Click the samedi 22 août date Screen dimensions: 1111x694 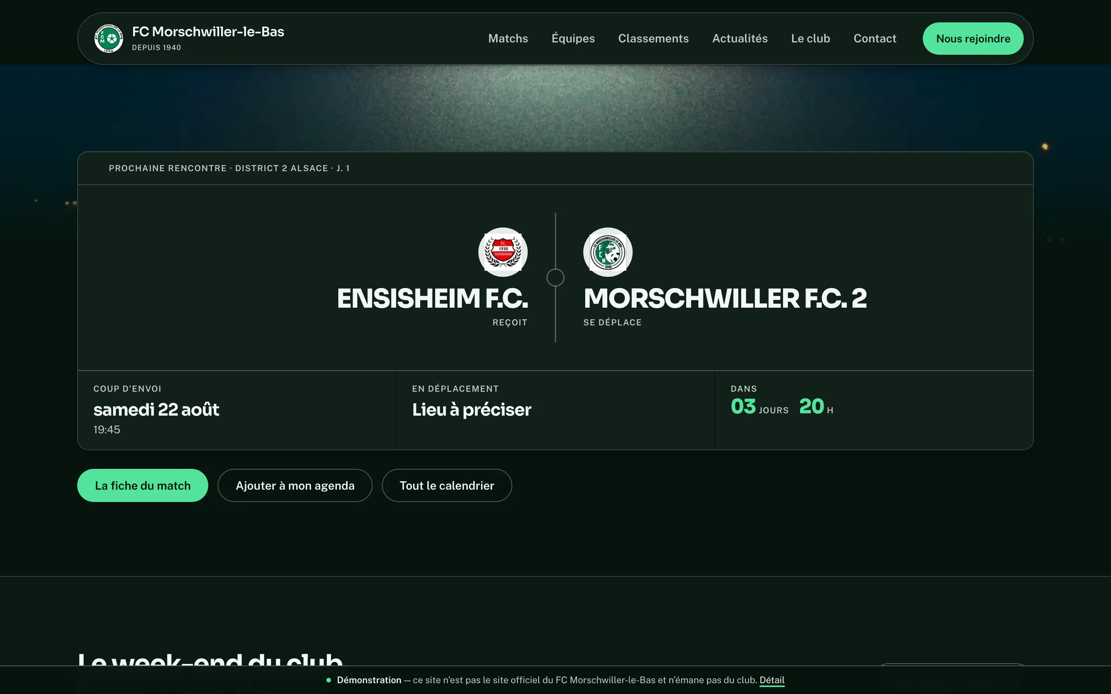pos(156,409)
